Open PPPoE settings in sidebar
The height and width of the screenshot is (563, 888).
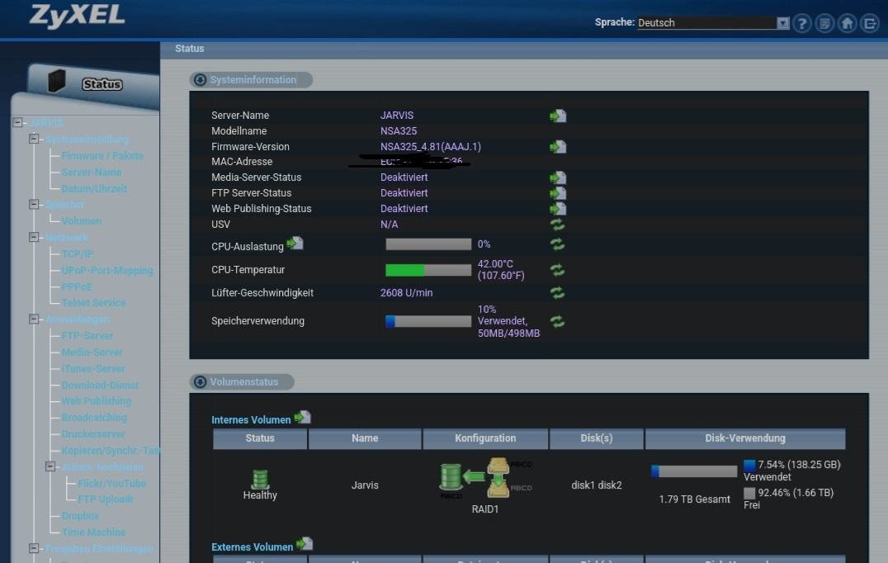coord(77,286)
